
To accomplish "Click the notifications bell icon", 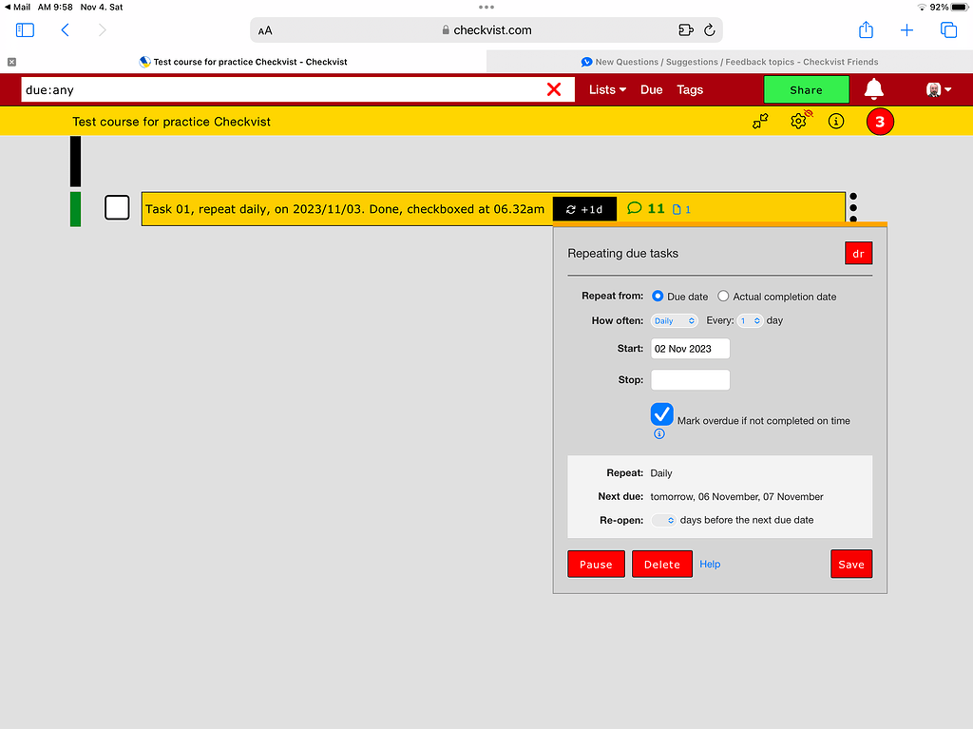I will tap(873, 89).
